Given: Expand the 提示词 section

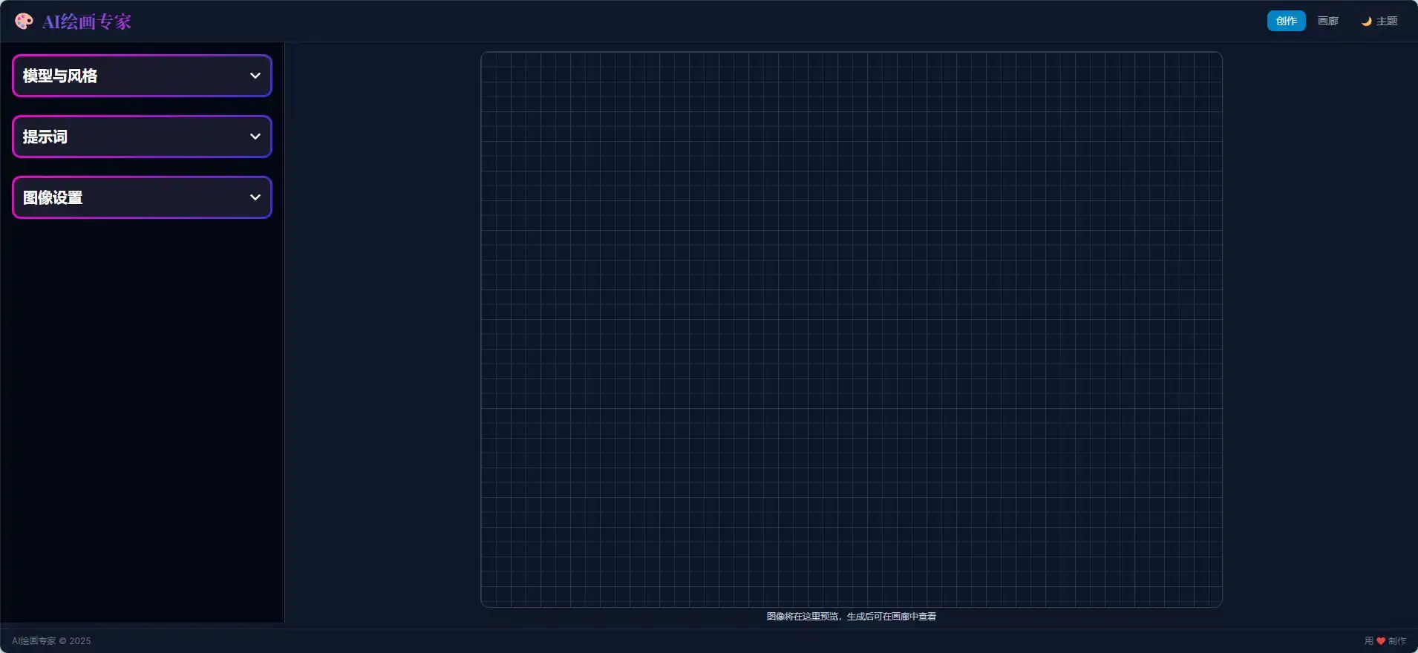Looking at the screenshot, I should coord(142,137).
